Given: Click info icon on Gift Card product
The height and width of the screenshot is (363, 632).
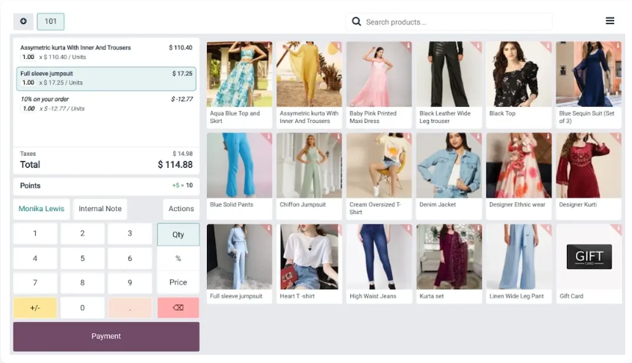Looking at the screenshot, I should coord(618,229).
